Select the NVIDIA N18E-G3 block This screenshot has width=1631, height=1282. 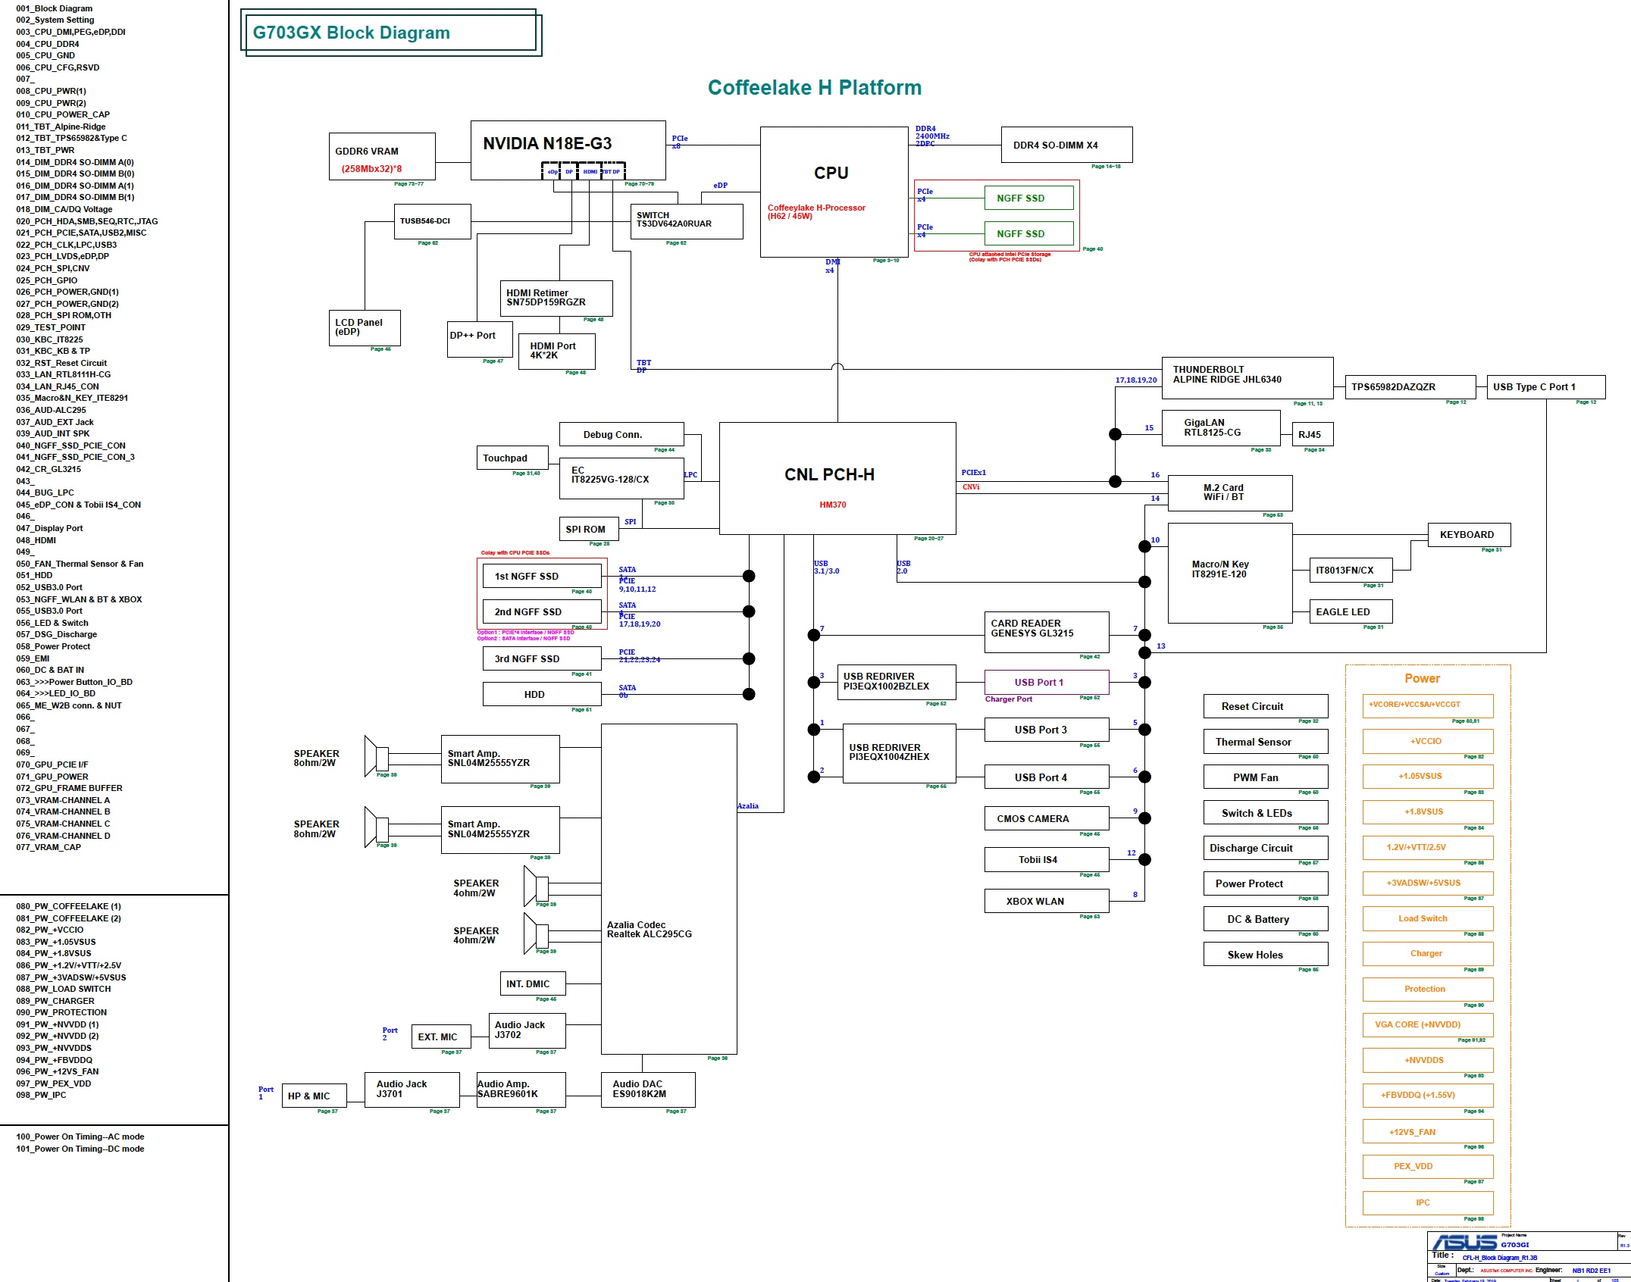click(568, 150)
